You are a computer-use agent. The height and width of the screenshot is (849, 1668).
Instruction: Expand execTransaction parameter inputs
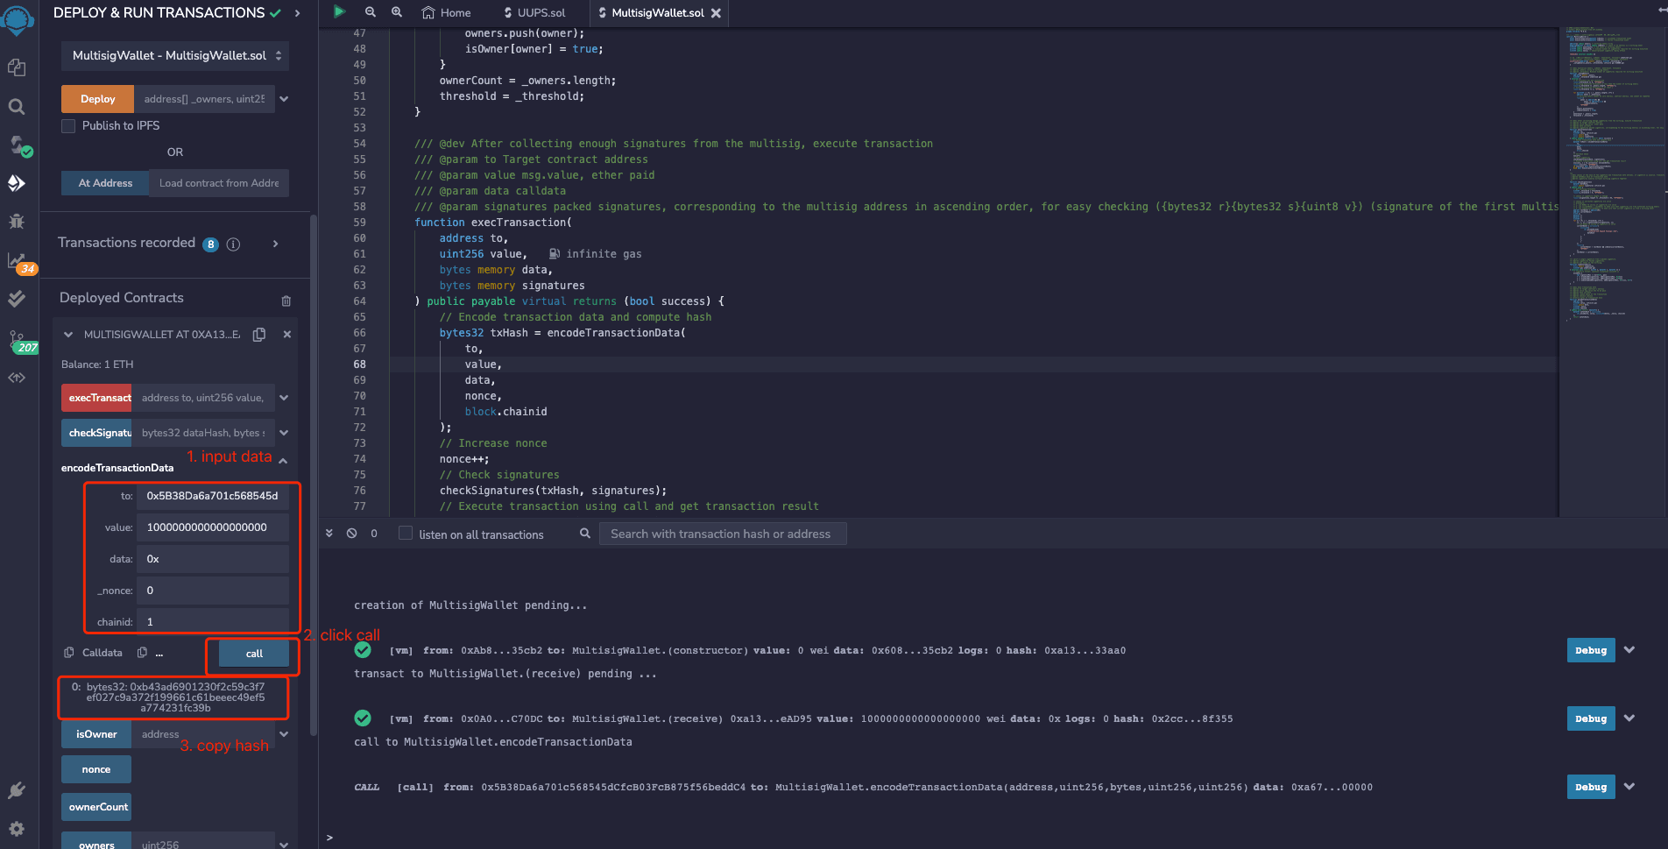click(284, 398)
